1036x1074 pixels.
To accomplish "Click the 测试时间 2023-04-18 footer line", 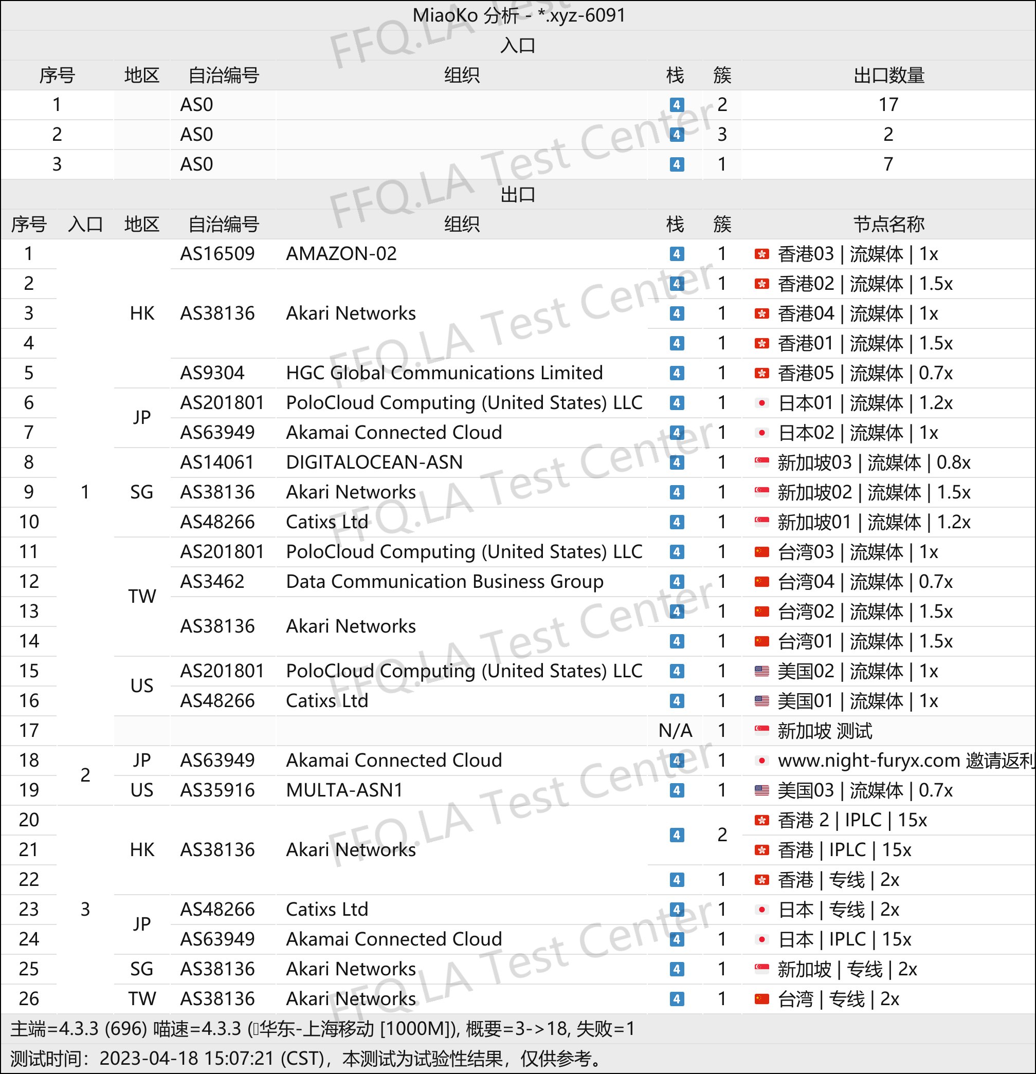I will (307, 1059).
